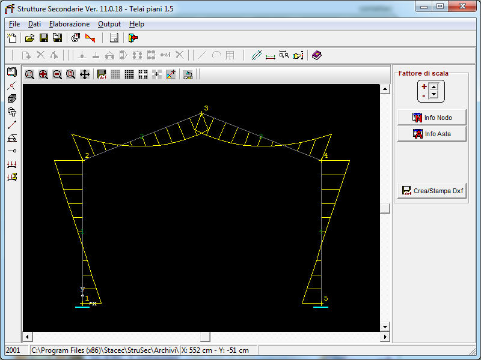Open the report document icon
481x360 pixels.
pyautogui.click(x=114, y=38)
